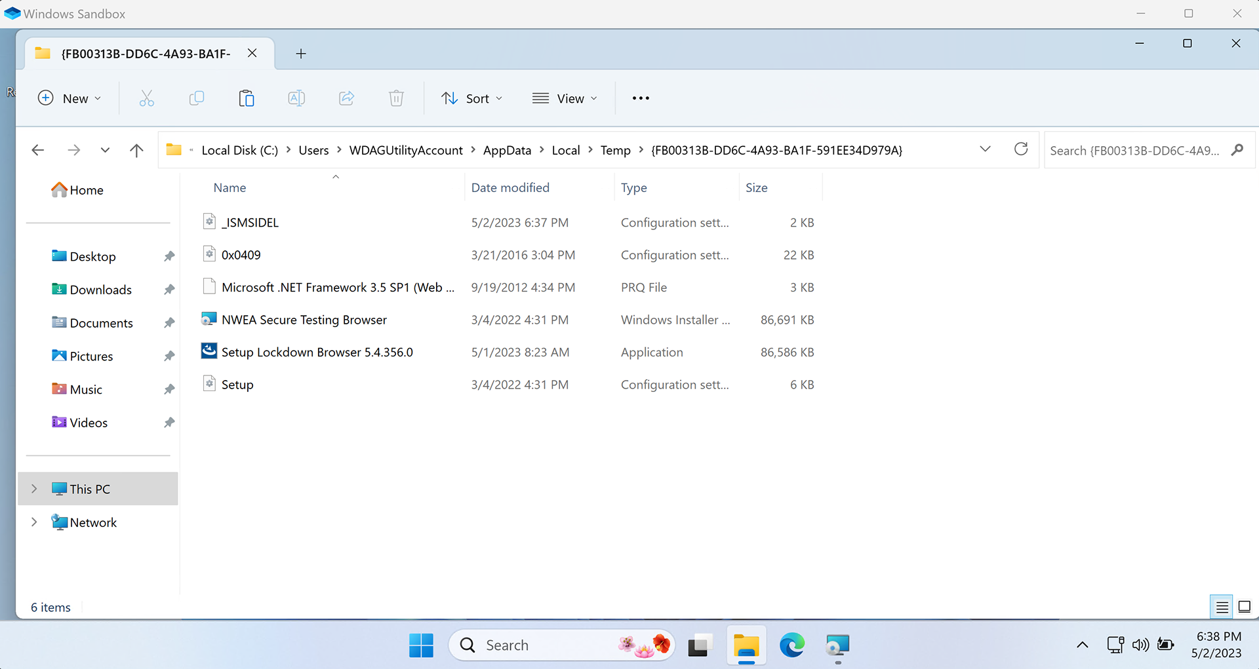This screenshot has width=1259, height=669.
Task: Navigate up one folder level
Action: click(136, 150)
